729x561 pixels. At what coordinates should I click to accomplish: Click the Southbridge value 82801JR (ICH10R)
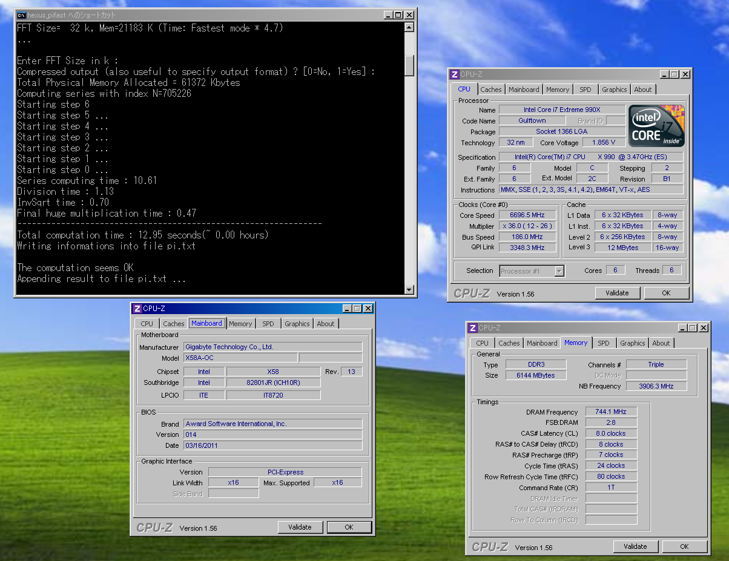(274, 382)
